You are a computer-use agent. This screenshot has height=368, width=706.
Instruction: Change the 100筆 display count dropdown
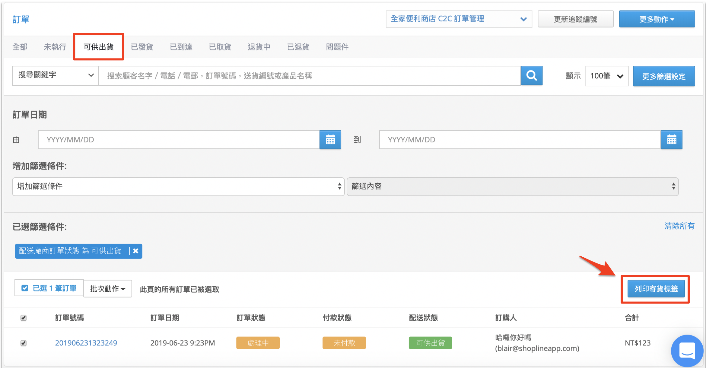607,76
